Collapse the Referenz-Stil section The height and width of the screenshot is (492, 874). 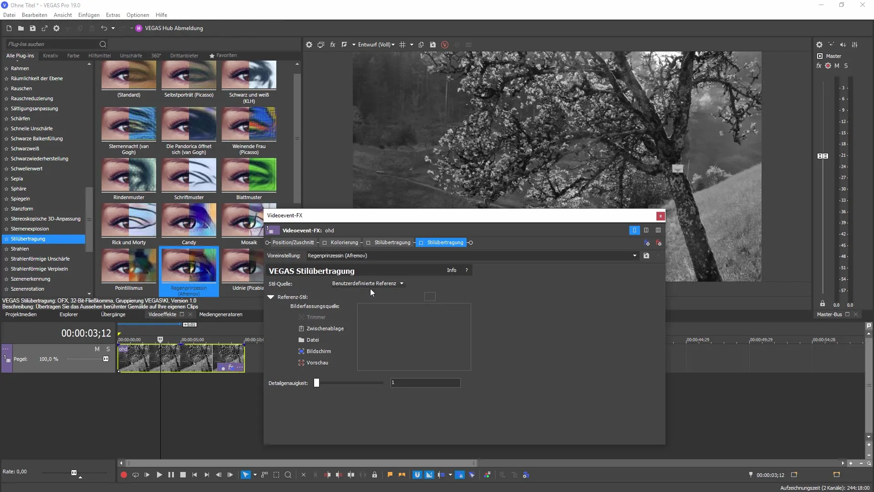click(271, 297)
